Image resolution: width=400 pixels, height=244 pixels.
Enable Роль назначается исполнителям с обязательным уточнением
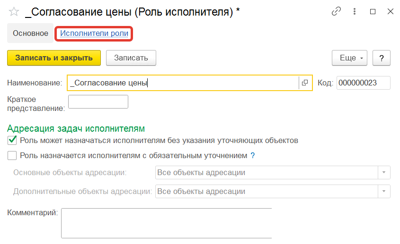[x=12, y=155]
